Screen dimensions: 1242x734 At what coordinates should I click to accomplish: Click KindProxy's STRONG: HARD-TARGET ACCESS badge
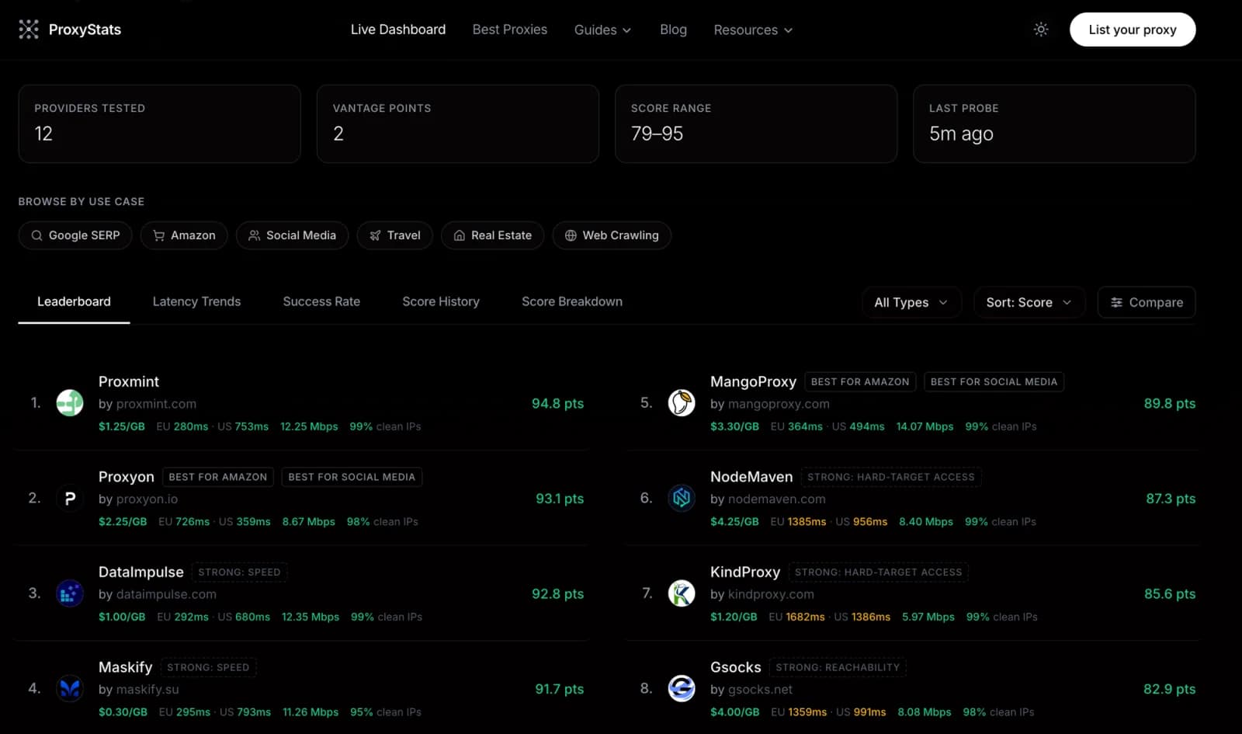[x=879, y=572]
